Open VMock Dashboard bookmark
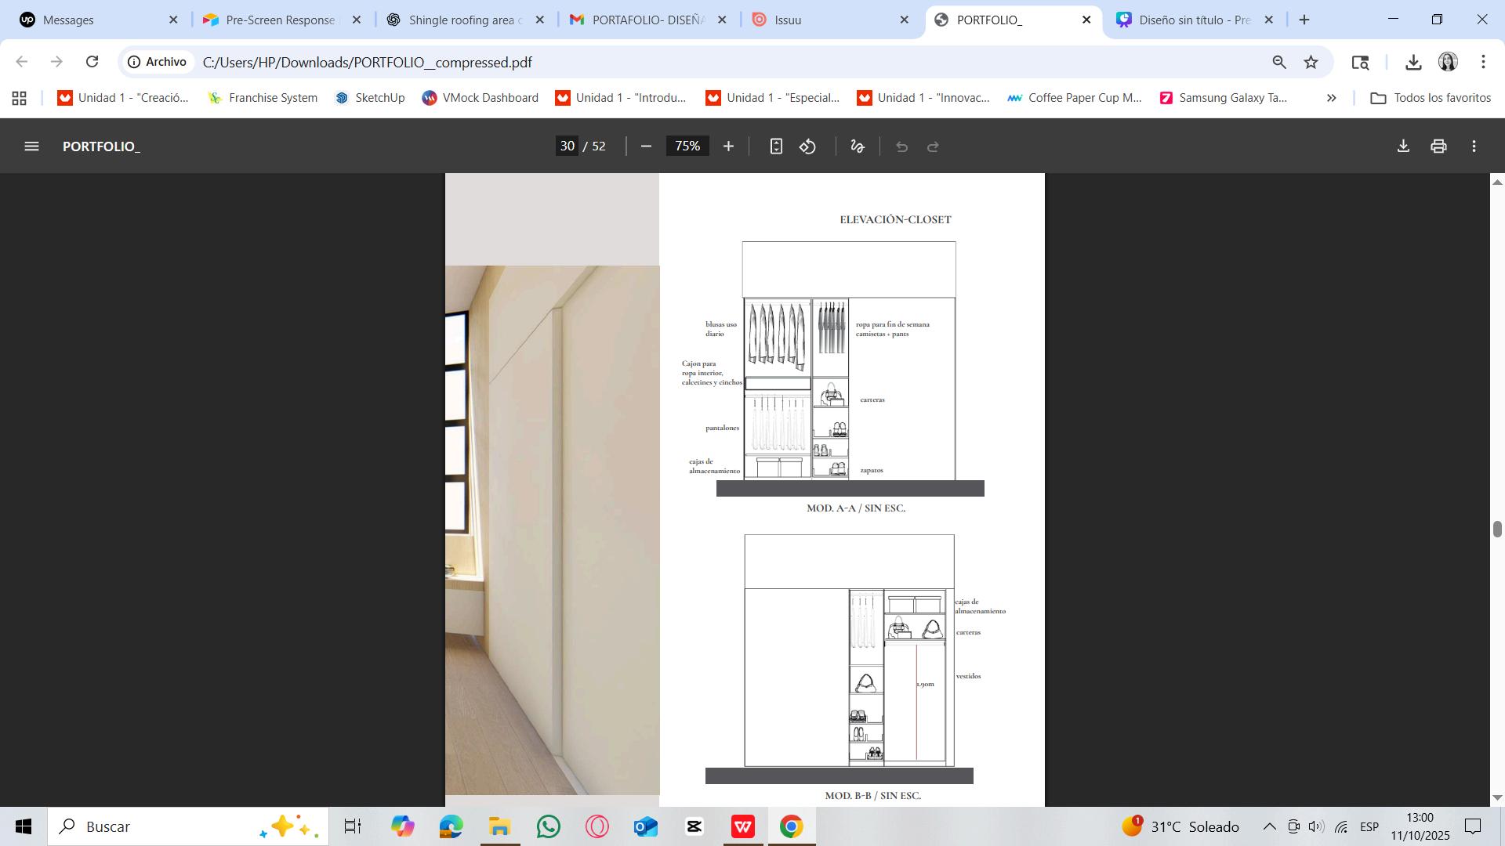The image size is (1505, 846). coord(481,98)
